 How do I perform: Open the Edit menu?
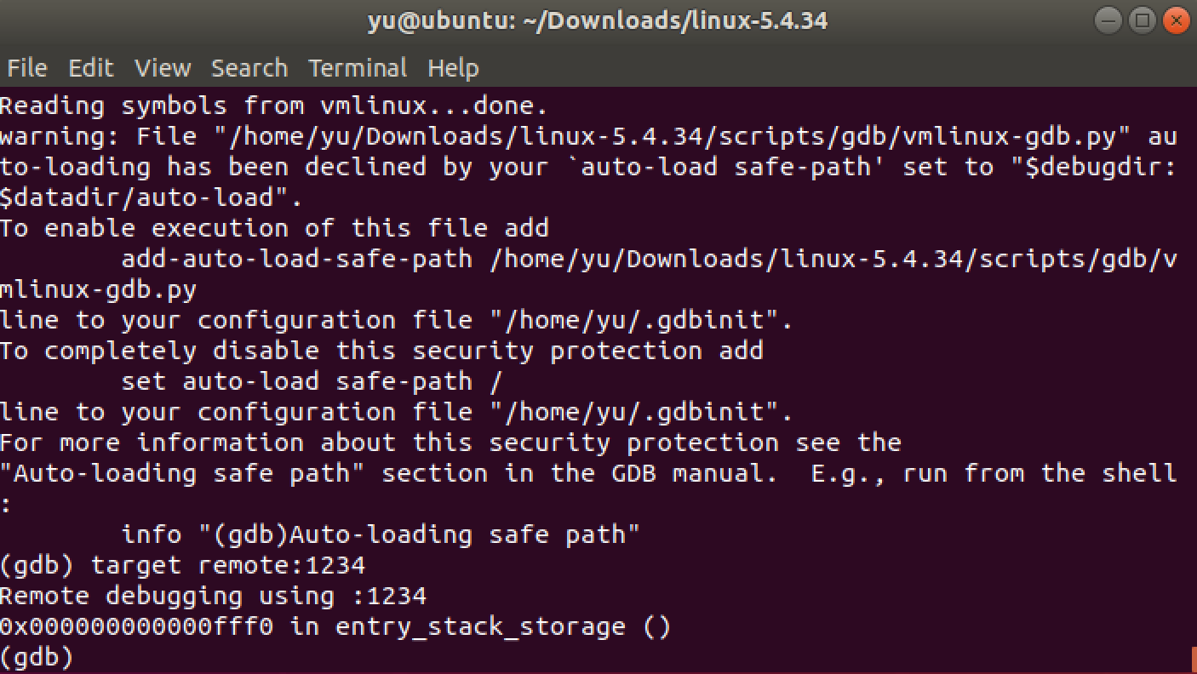point(90,67)
